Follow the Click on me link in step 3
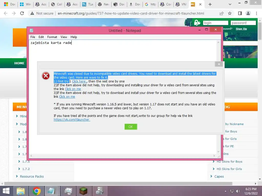 click(x=67, y=97)
